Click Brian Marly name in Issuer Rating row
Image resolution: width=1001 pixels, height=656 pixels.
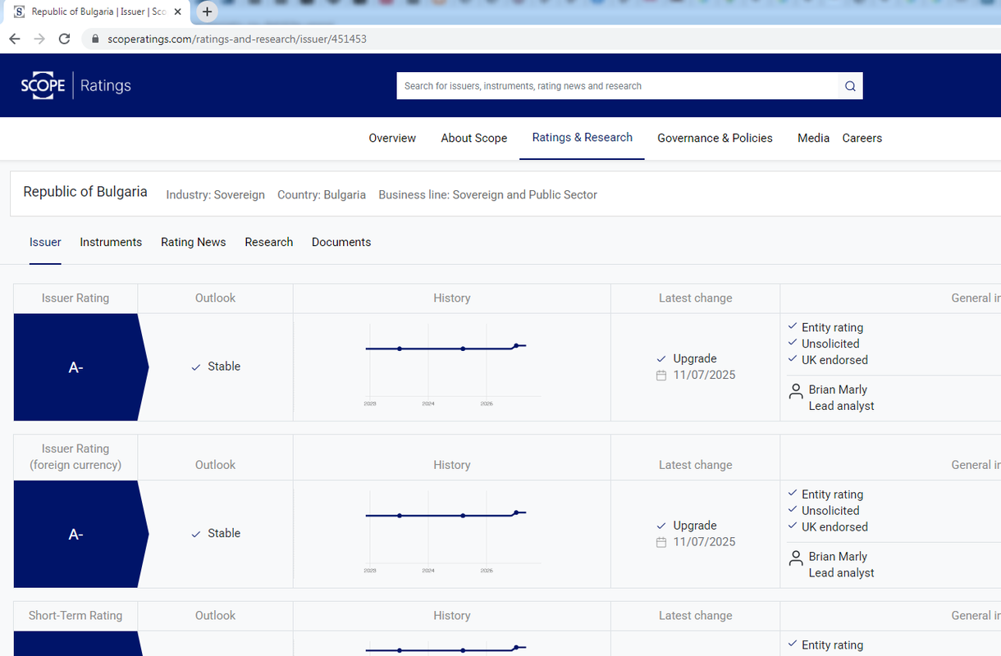[838, 389]
